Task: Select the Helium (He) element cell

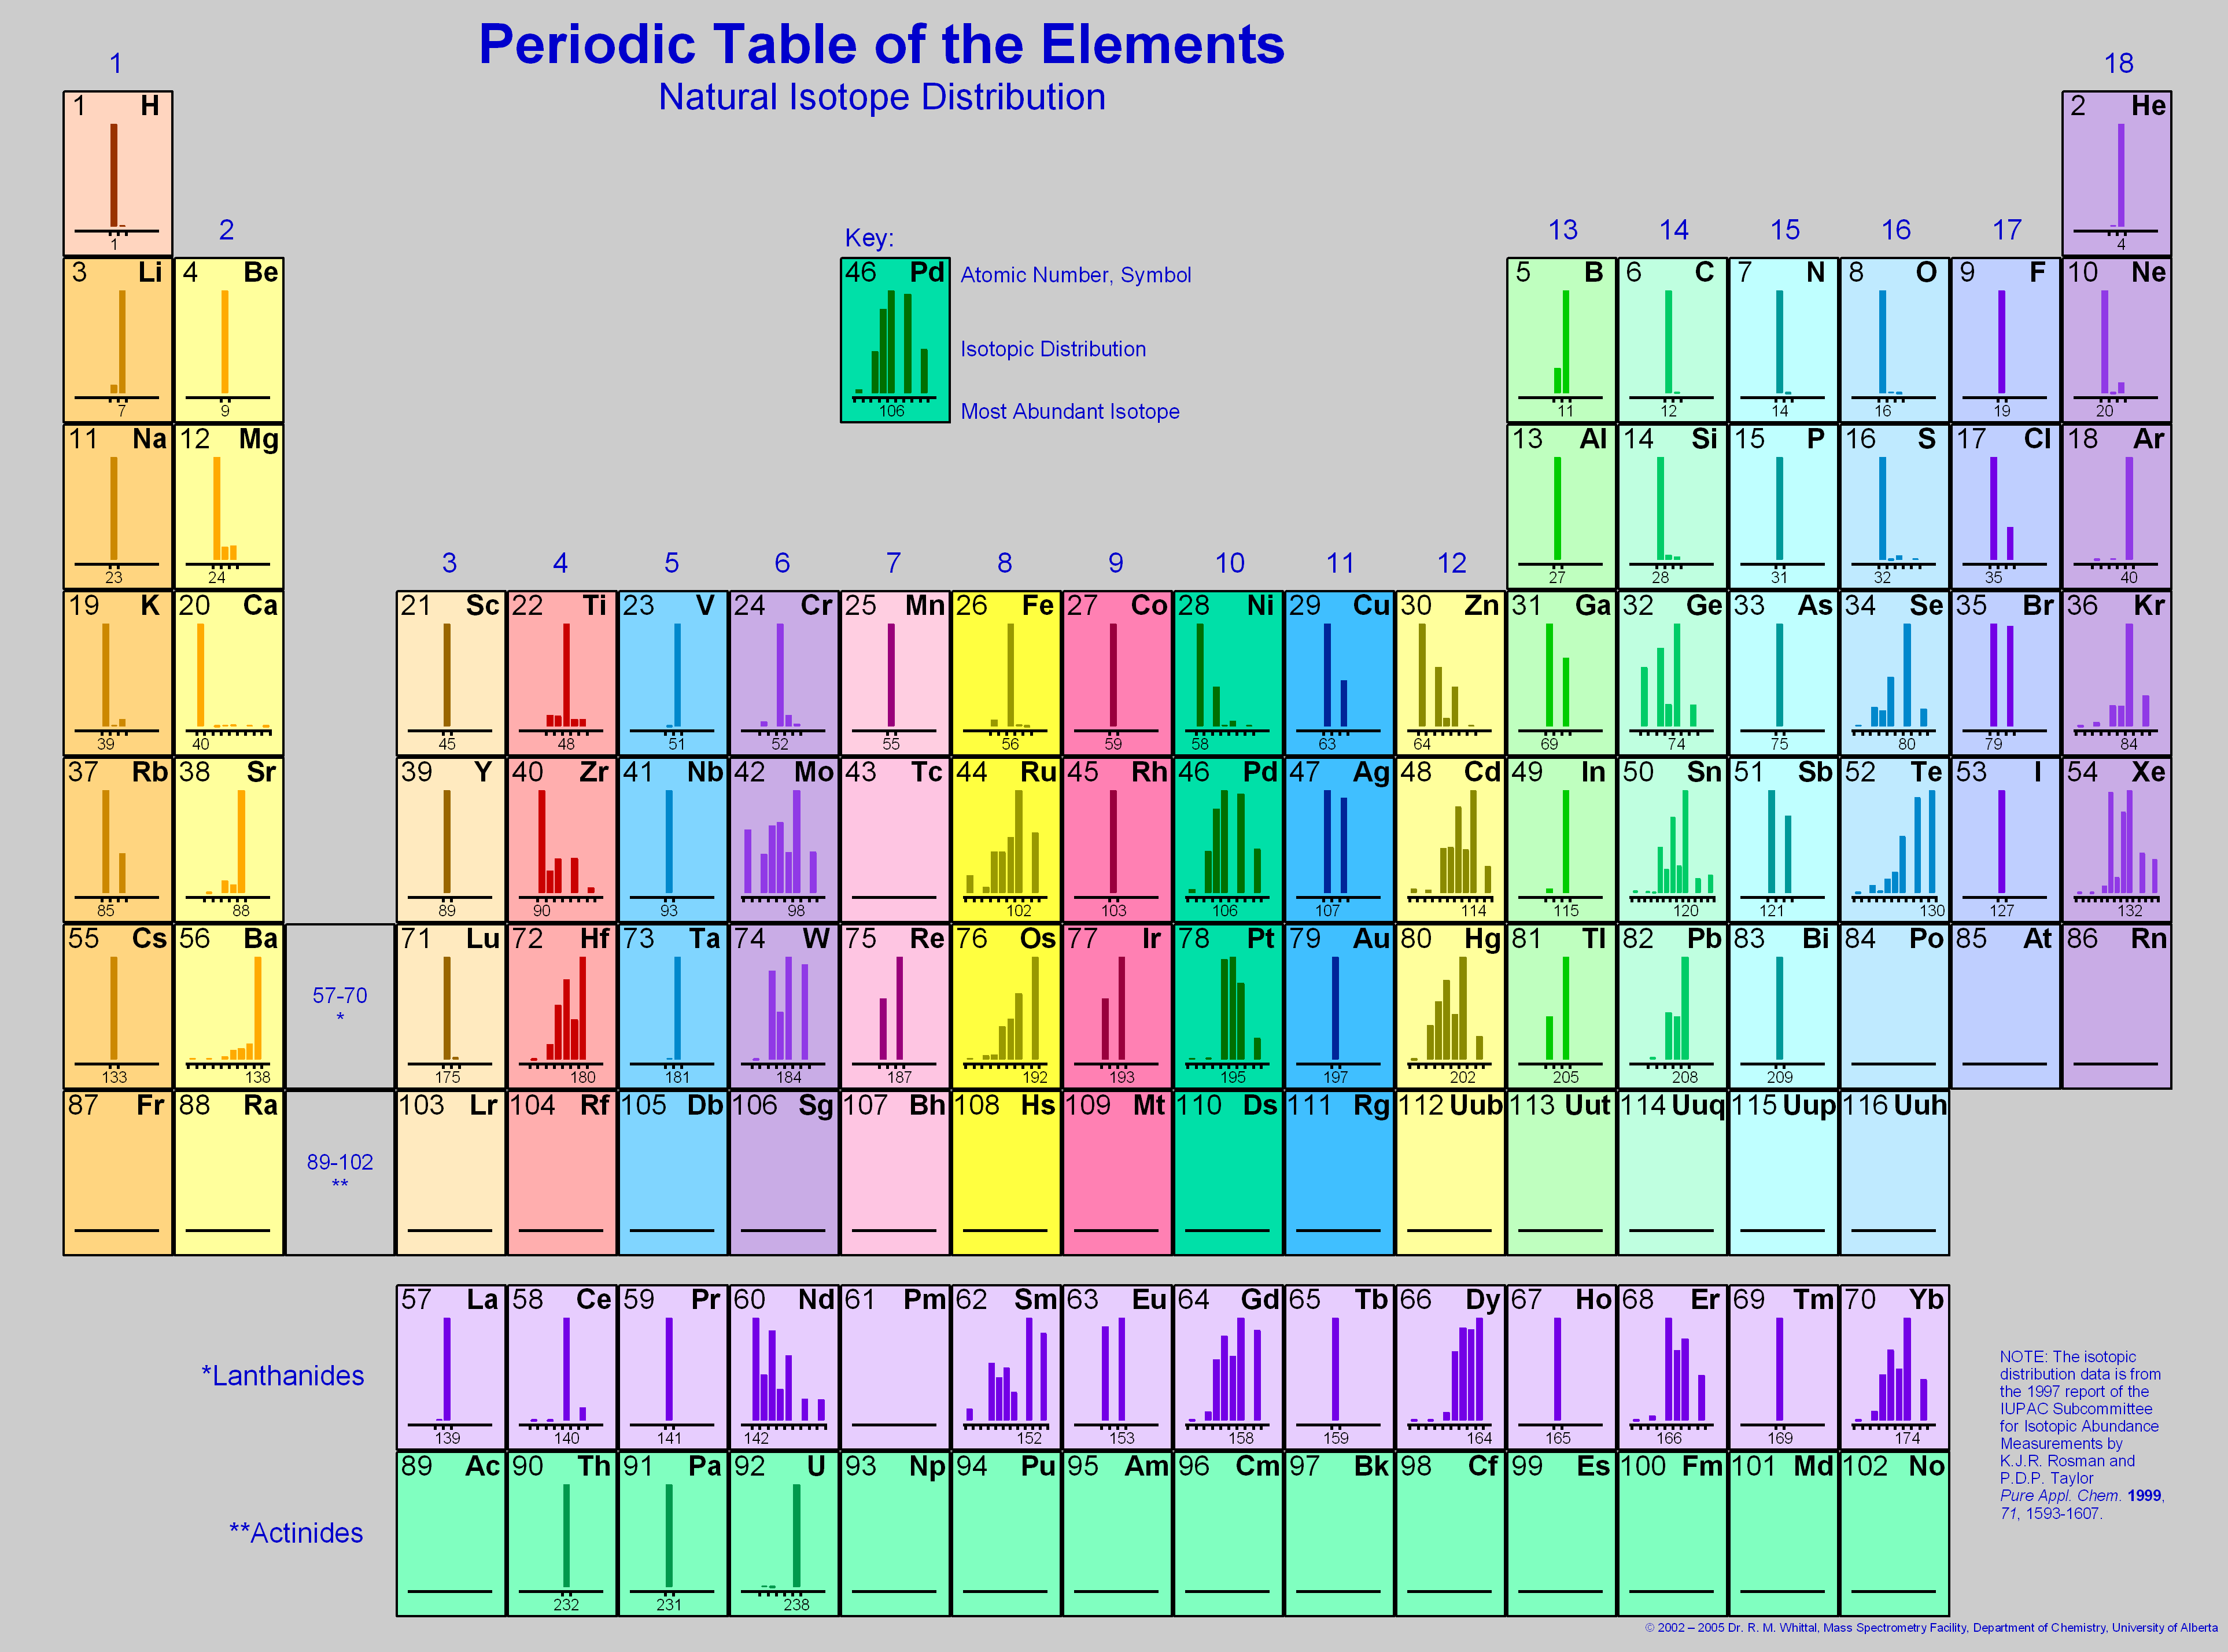Action: (2117, 173)
